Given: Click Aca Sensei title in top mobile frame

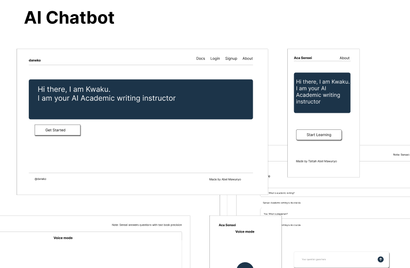Looking at the screenshot, I should pos(303,58).
